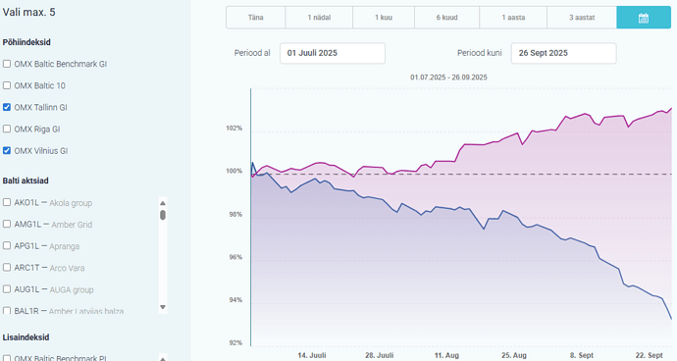Screen dimensions: 677x361
Task: Click the 94% axis label
Action: [x=235, y=299]
